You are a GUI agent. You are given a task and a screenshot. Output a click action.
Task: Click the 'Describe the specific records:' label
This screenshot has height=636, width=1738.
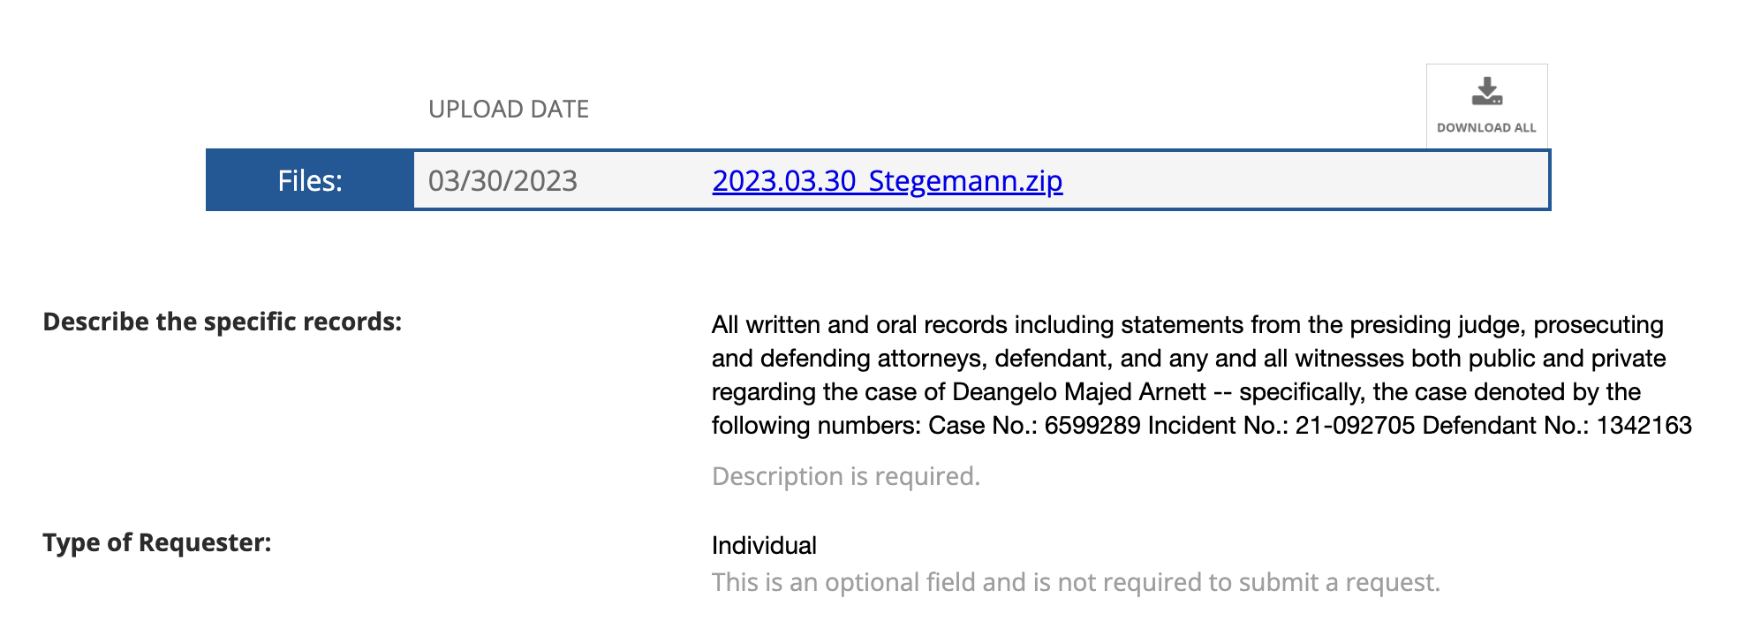223,322
